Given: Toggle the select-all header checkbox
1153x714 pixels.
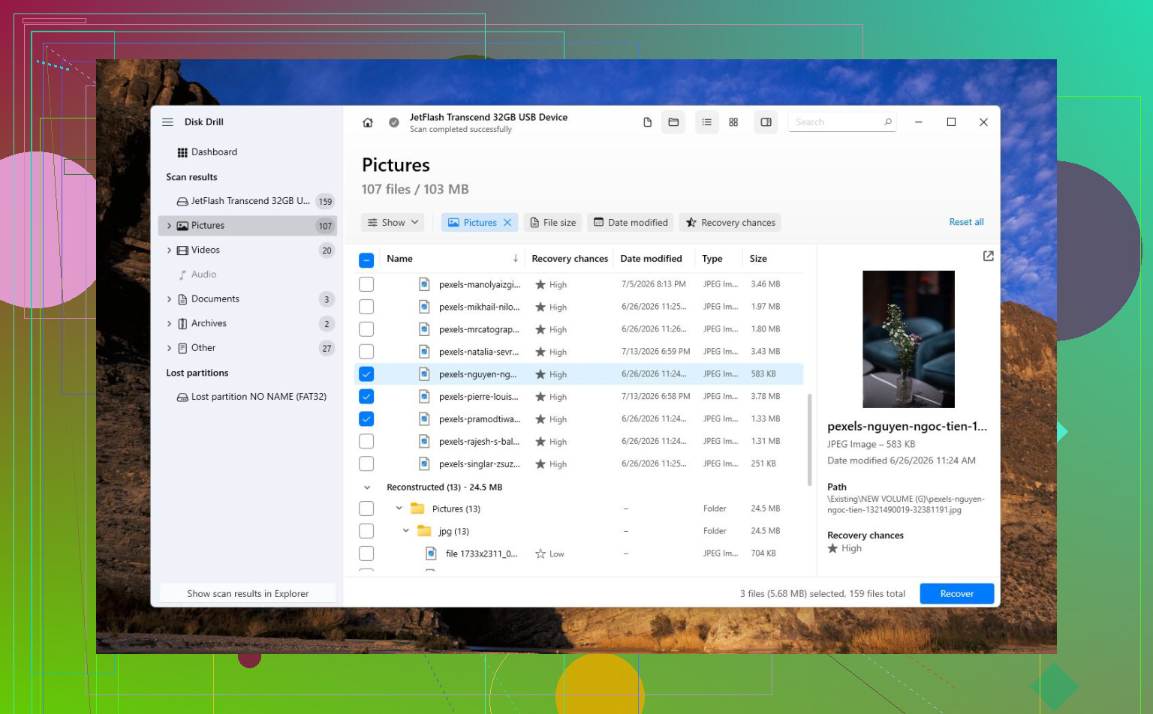Looking at the screenshot, I should [x=366, y=260].
